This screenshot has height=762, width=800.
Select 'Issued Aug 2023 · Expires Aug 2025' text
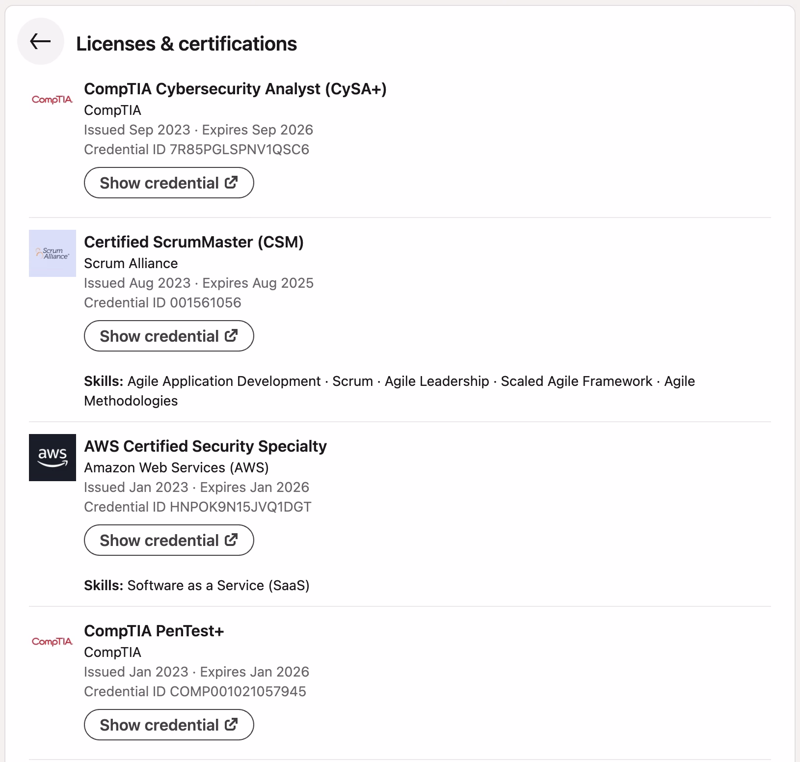click(x=199, y=283)
